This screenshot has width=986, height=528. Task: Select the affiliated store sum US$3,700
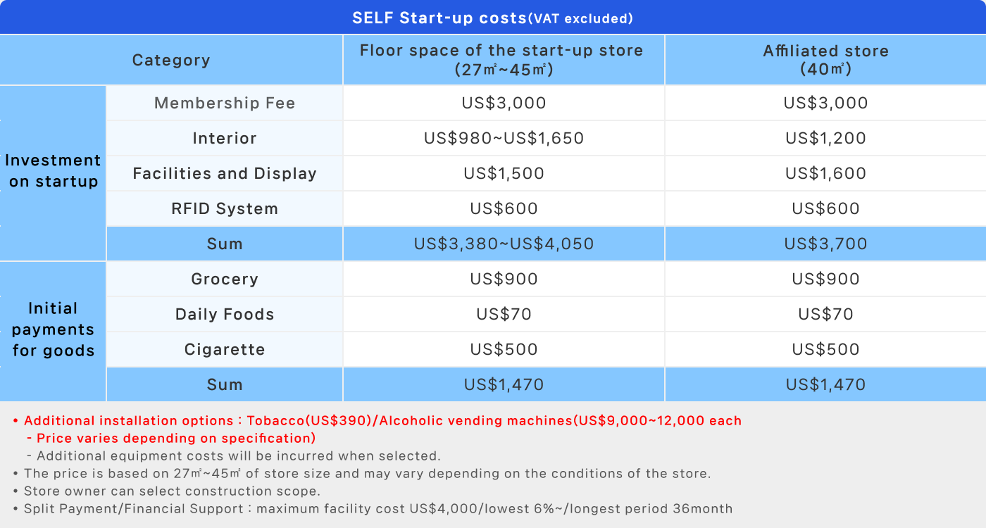tap(825, 244)
